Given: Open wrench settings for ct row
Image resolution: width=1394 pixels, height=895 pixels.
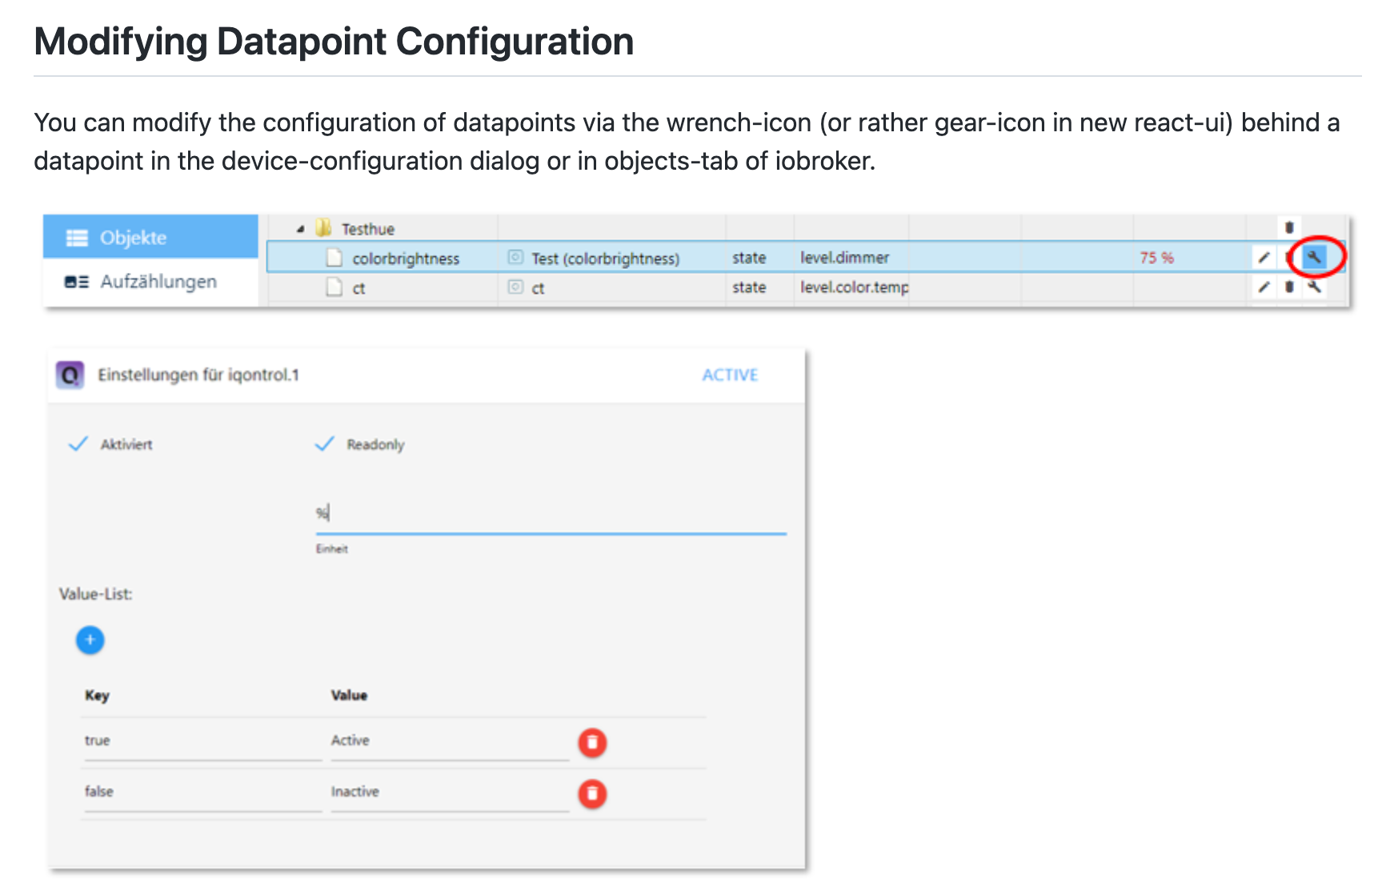Looking at the screenshot, I should [x=1314, y=287].
